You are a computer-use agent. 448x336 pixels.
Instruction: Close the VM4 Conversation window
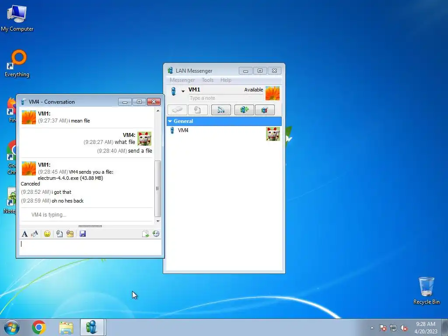click(154, 101)
